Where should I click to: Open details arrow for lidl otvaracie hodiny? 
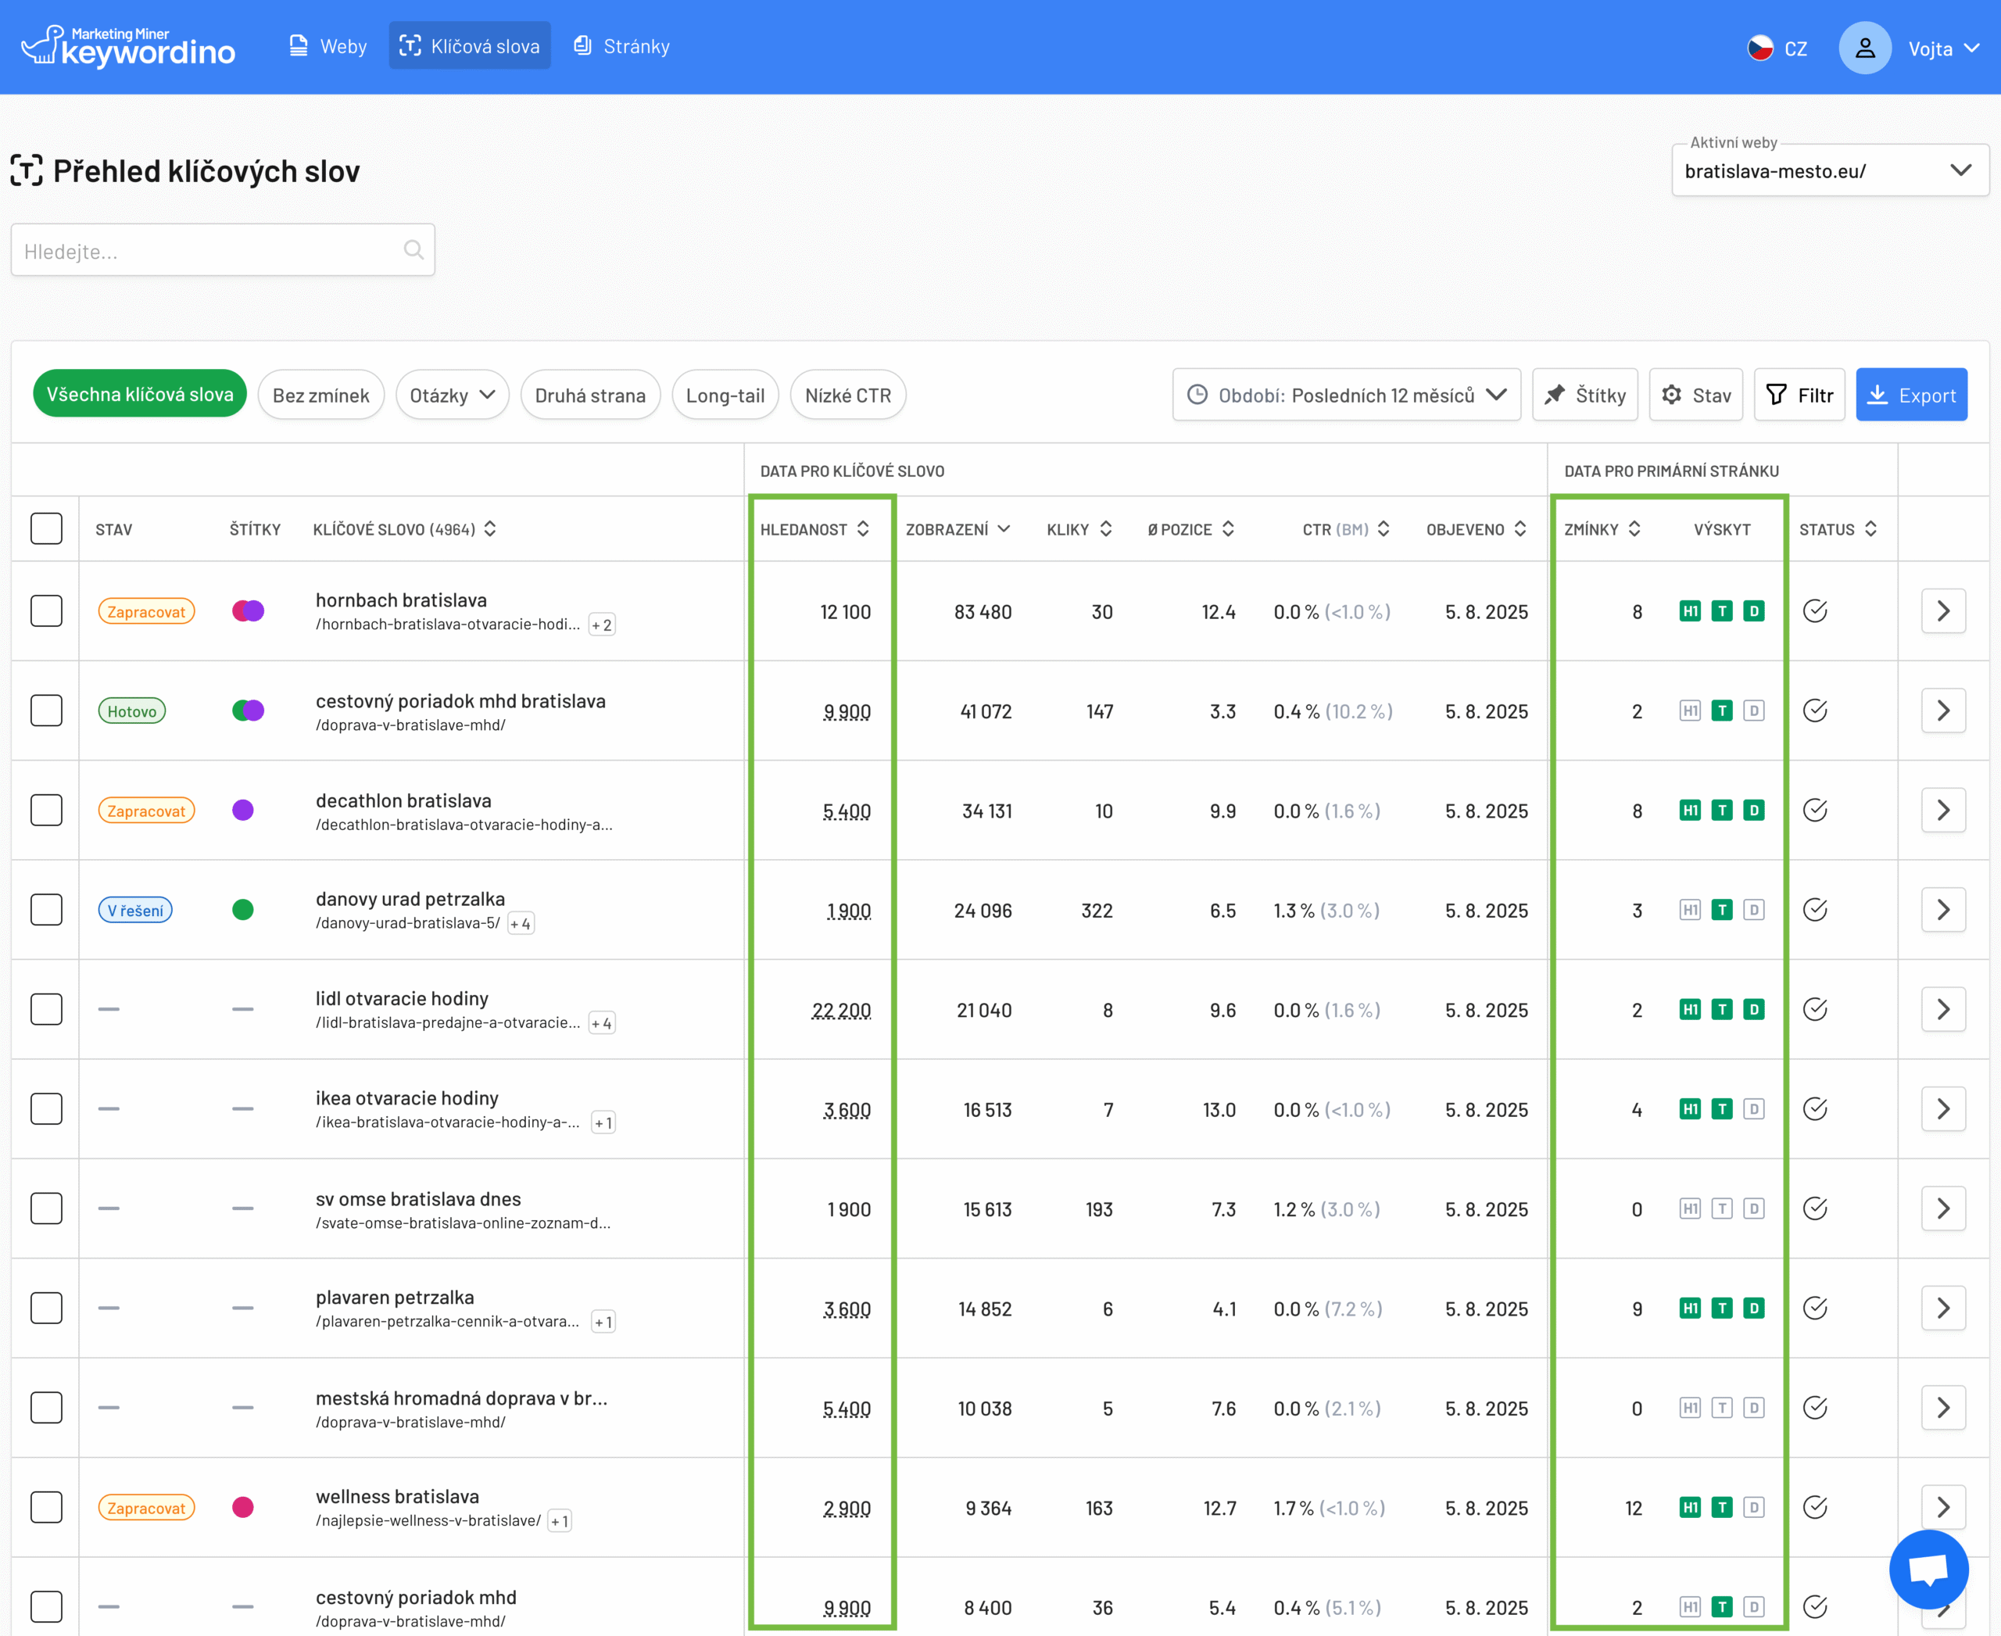point(1942,1009)
